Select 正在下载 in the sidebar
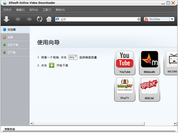 (15, 45)
